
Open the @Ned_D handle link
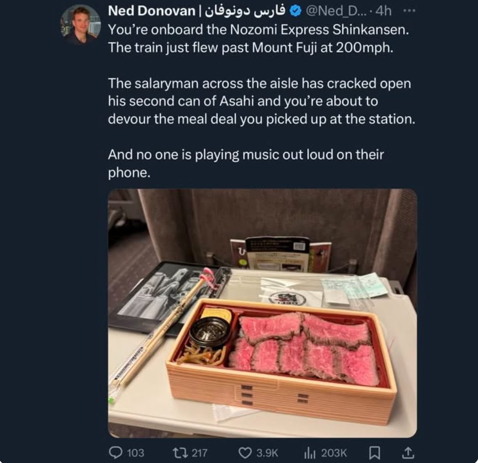[334, 12]
